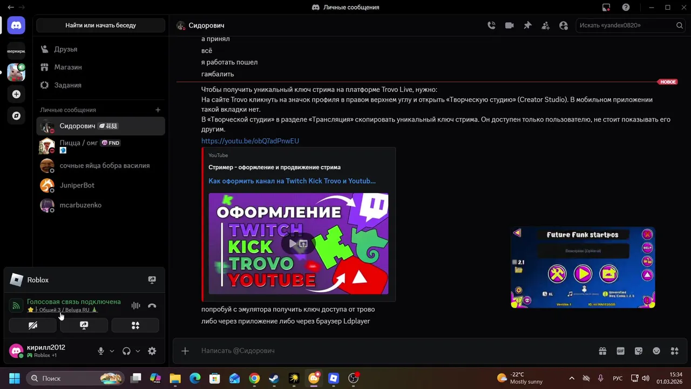Select the Сидорович conversation
Image resolution: width=691 pixels, height=389 pixels.
pos(100,126)
